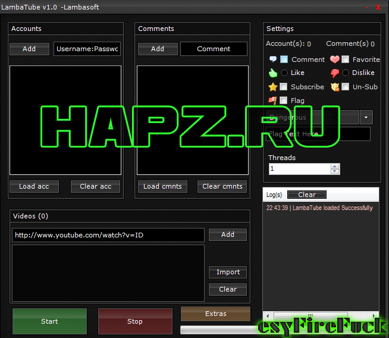The width and height of the screenshot is (389, 338).
Task: Clear the Log(s) panel
Action: [307, 195]
